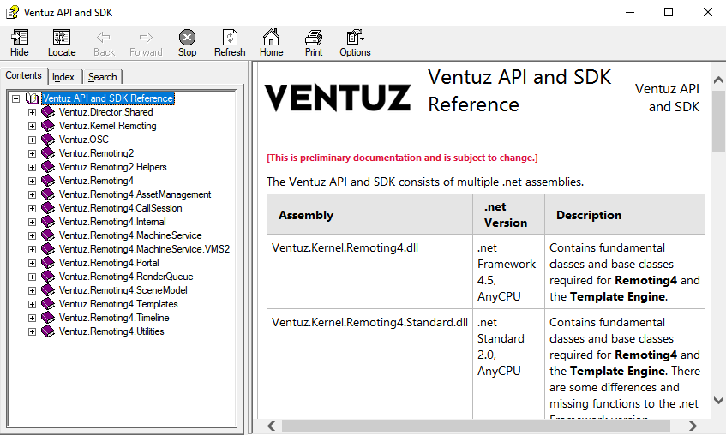Switch to the Index tab
726x435 pixels.
tap(63, 77)
